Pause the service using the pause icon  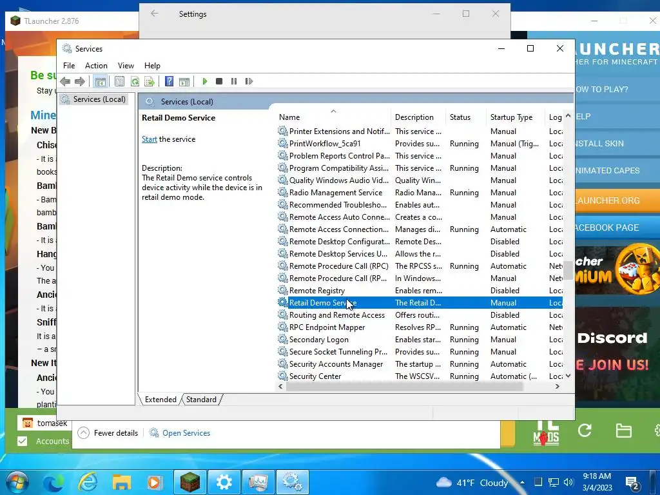point(234,81)
